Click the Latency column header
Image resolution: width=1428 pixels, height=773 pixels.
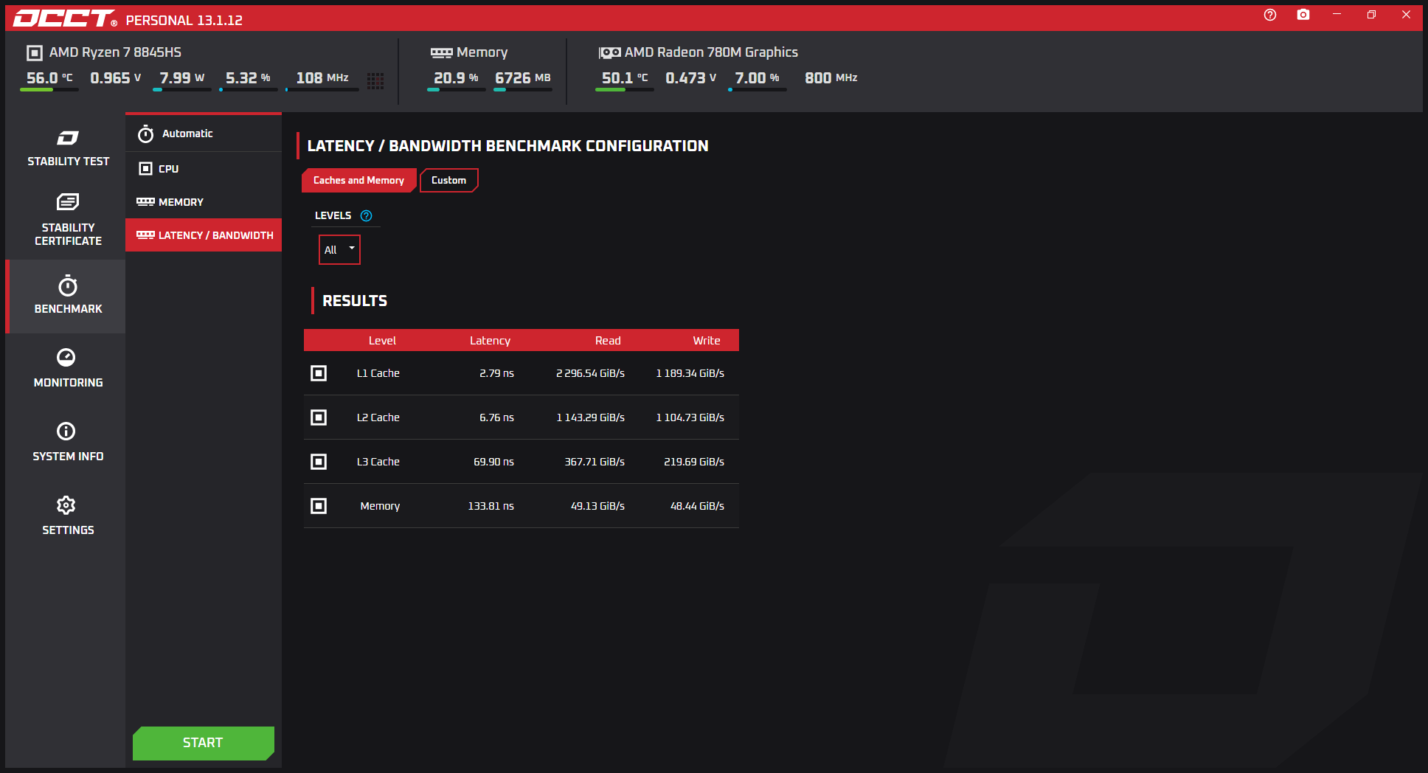pyautogui.click(x=490, y=341)
